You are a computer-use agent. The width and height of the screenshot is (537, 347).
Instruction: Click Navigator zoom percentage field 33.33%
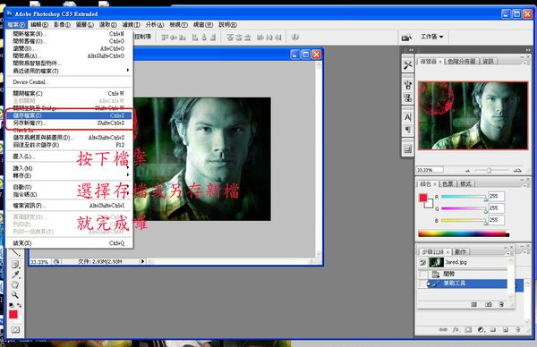coord(430,170)
